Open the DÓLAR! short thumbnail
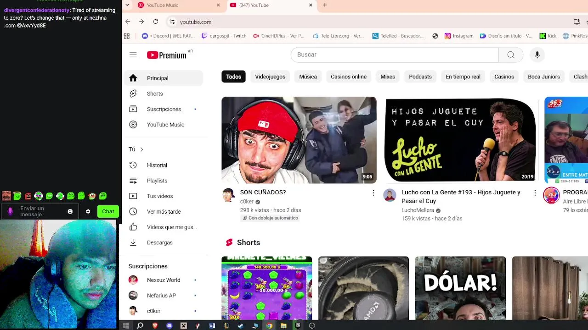 [460, 288]
